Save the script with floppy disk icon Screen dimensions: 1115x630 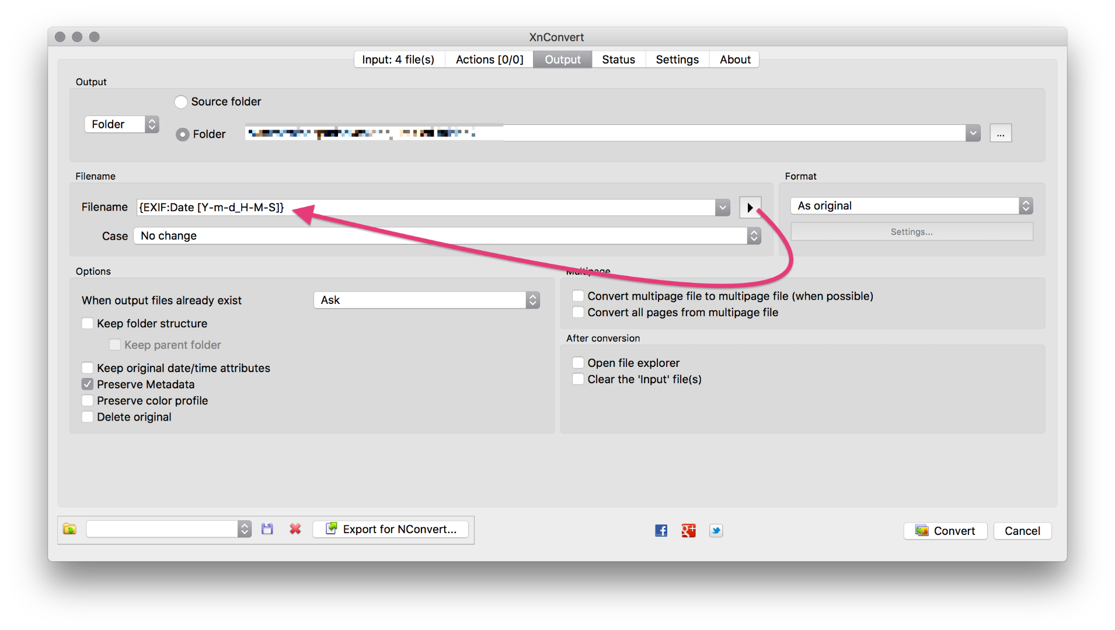tap(267, 529)
